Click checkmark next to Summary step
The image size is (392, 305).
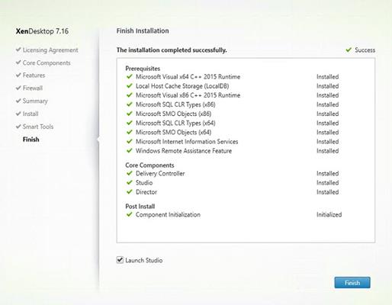point(18,101)
